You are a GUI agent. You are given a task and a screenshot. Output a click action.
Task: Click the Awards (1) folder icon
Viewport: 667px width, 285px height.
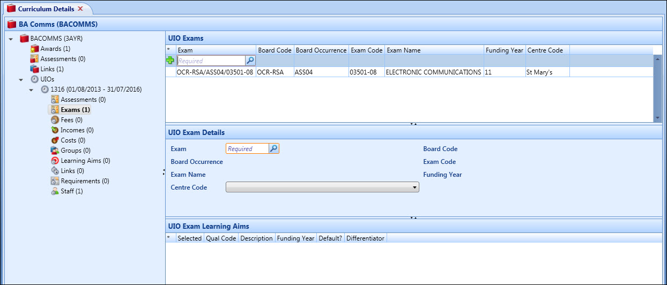35,49
